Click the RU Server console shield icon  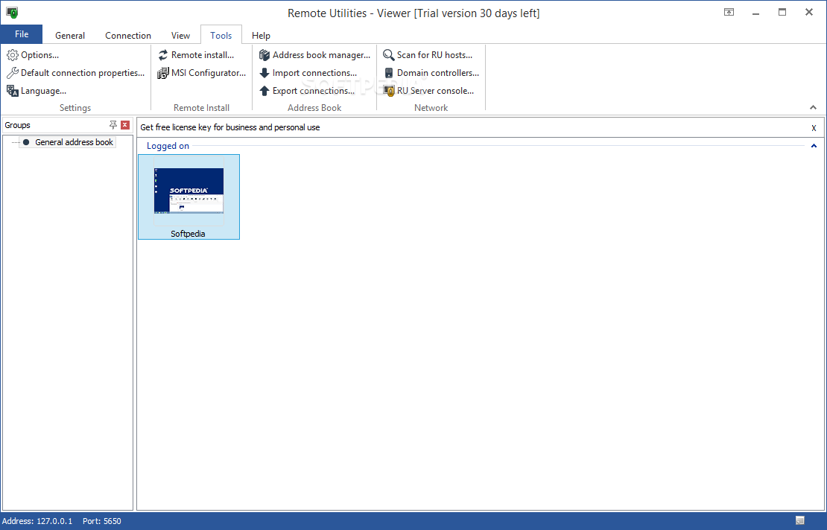(x=389, y=91)
